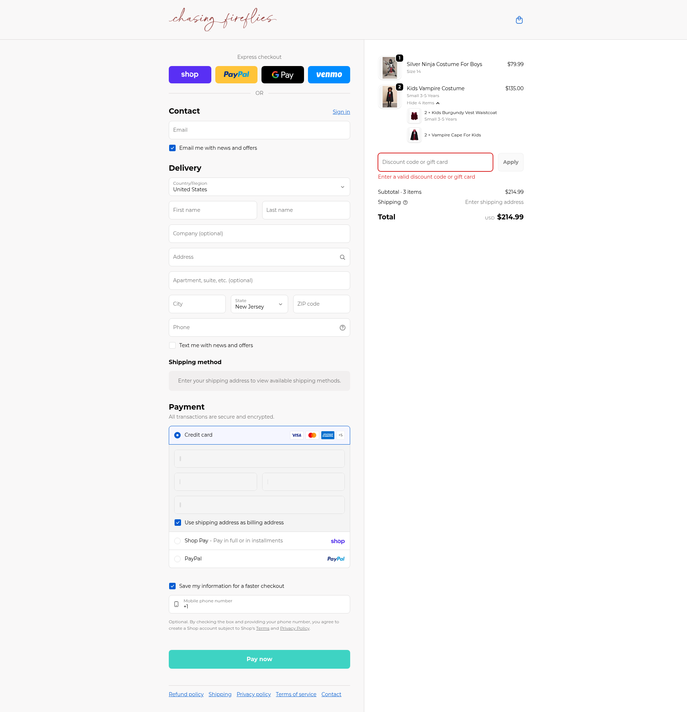The image size is (687, 712).
Task: Click the Pay now button
Action: (259, 659)
